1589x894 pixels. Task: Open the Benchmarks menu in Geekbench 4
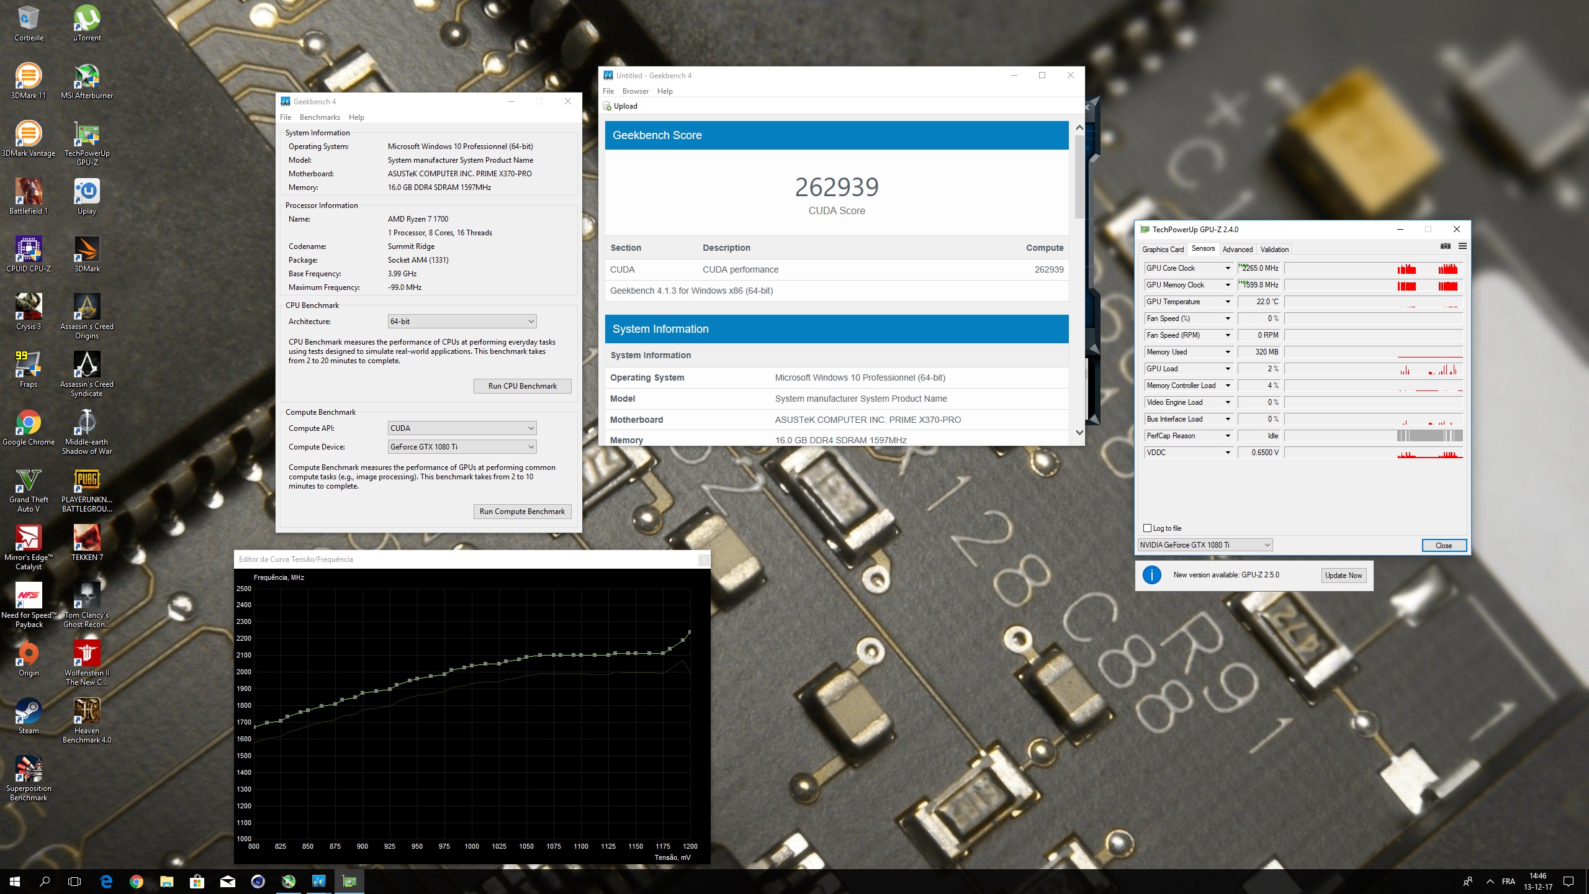(320, 117)
